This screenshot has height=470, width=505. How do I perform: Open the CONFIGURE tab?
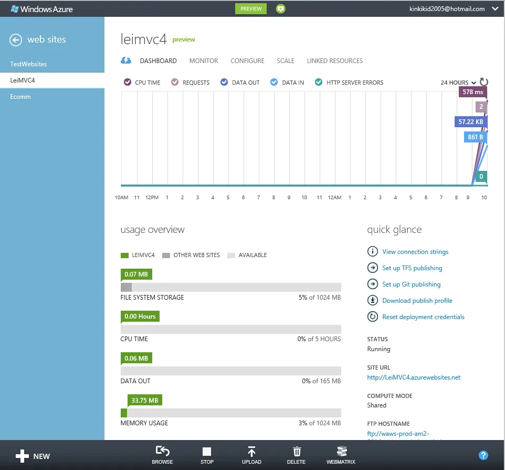pos(247,60)
